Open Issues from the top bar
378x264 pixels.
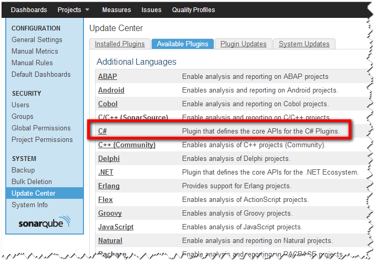point(151,9)
